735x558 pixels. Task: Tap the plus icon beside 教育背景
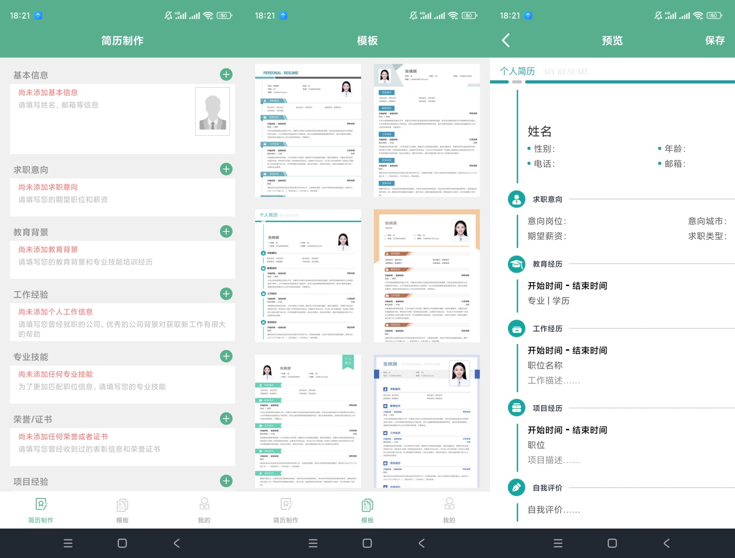point(226,231)
